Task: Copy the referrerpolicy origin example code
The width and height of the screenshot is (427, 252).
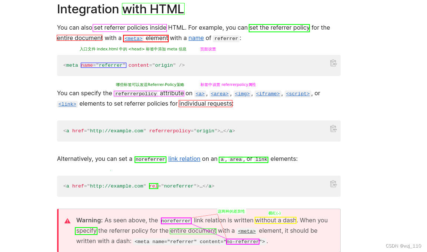Action: pyautogui.click(x=333, y=129)
